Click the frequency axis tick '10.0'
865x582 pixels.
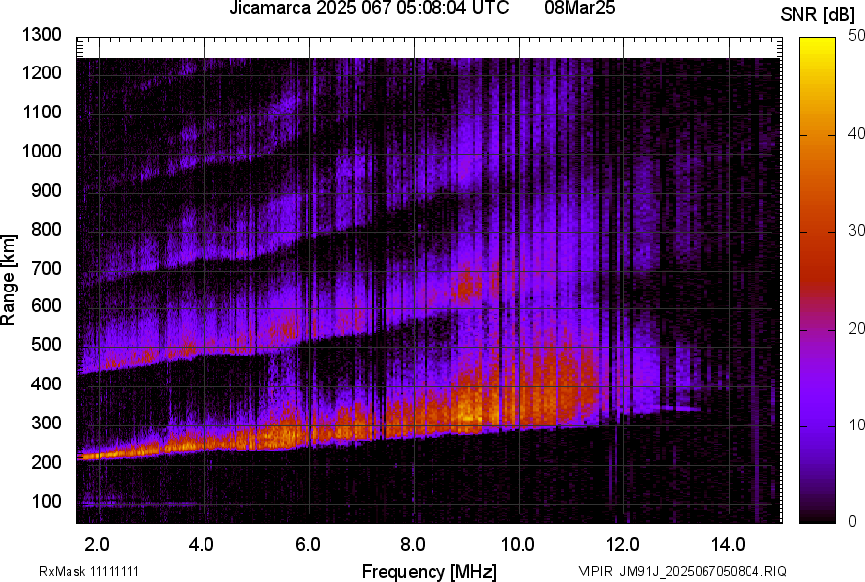pyautogui.click(x=518, y=545)
